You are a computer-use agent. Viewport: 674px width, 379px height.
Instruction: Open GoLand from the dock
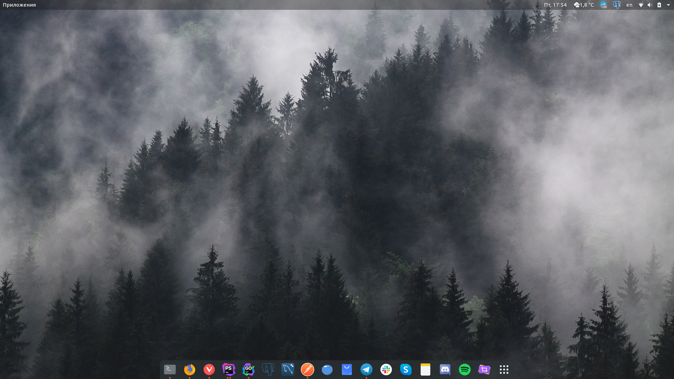(x=249, y=369)
